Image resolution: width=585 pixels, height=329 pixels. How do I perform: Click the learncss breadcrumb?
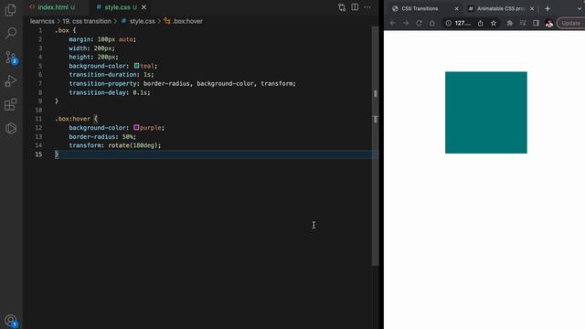click(42, 21)
